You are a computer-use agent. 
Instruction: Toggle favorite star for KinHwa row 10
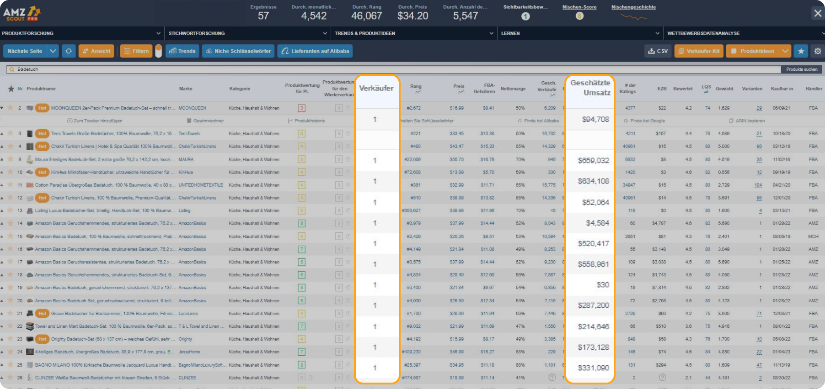tap(10, 172)
